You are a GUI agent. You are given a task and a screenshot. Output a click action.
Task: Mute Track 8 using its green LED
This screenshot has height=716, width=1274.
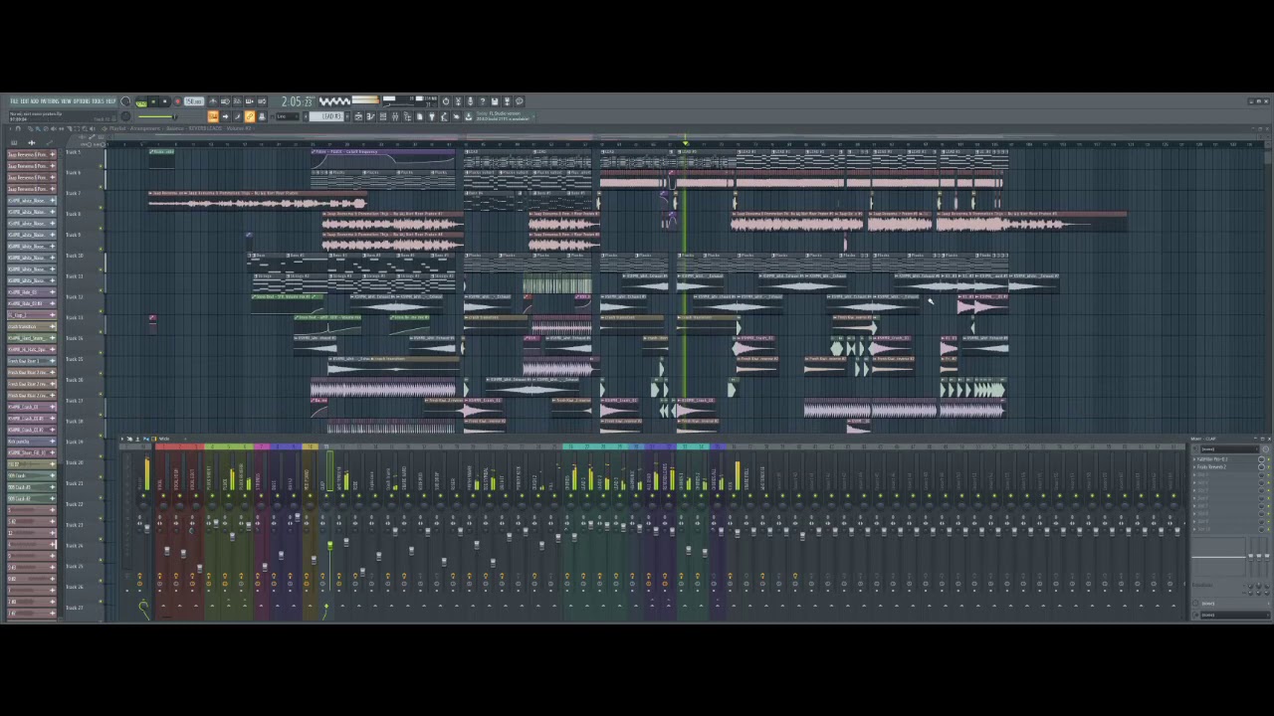click(101, 228)
